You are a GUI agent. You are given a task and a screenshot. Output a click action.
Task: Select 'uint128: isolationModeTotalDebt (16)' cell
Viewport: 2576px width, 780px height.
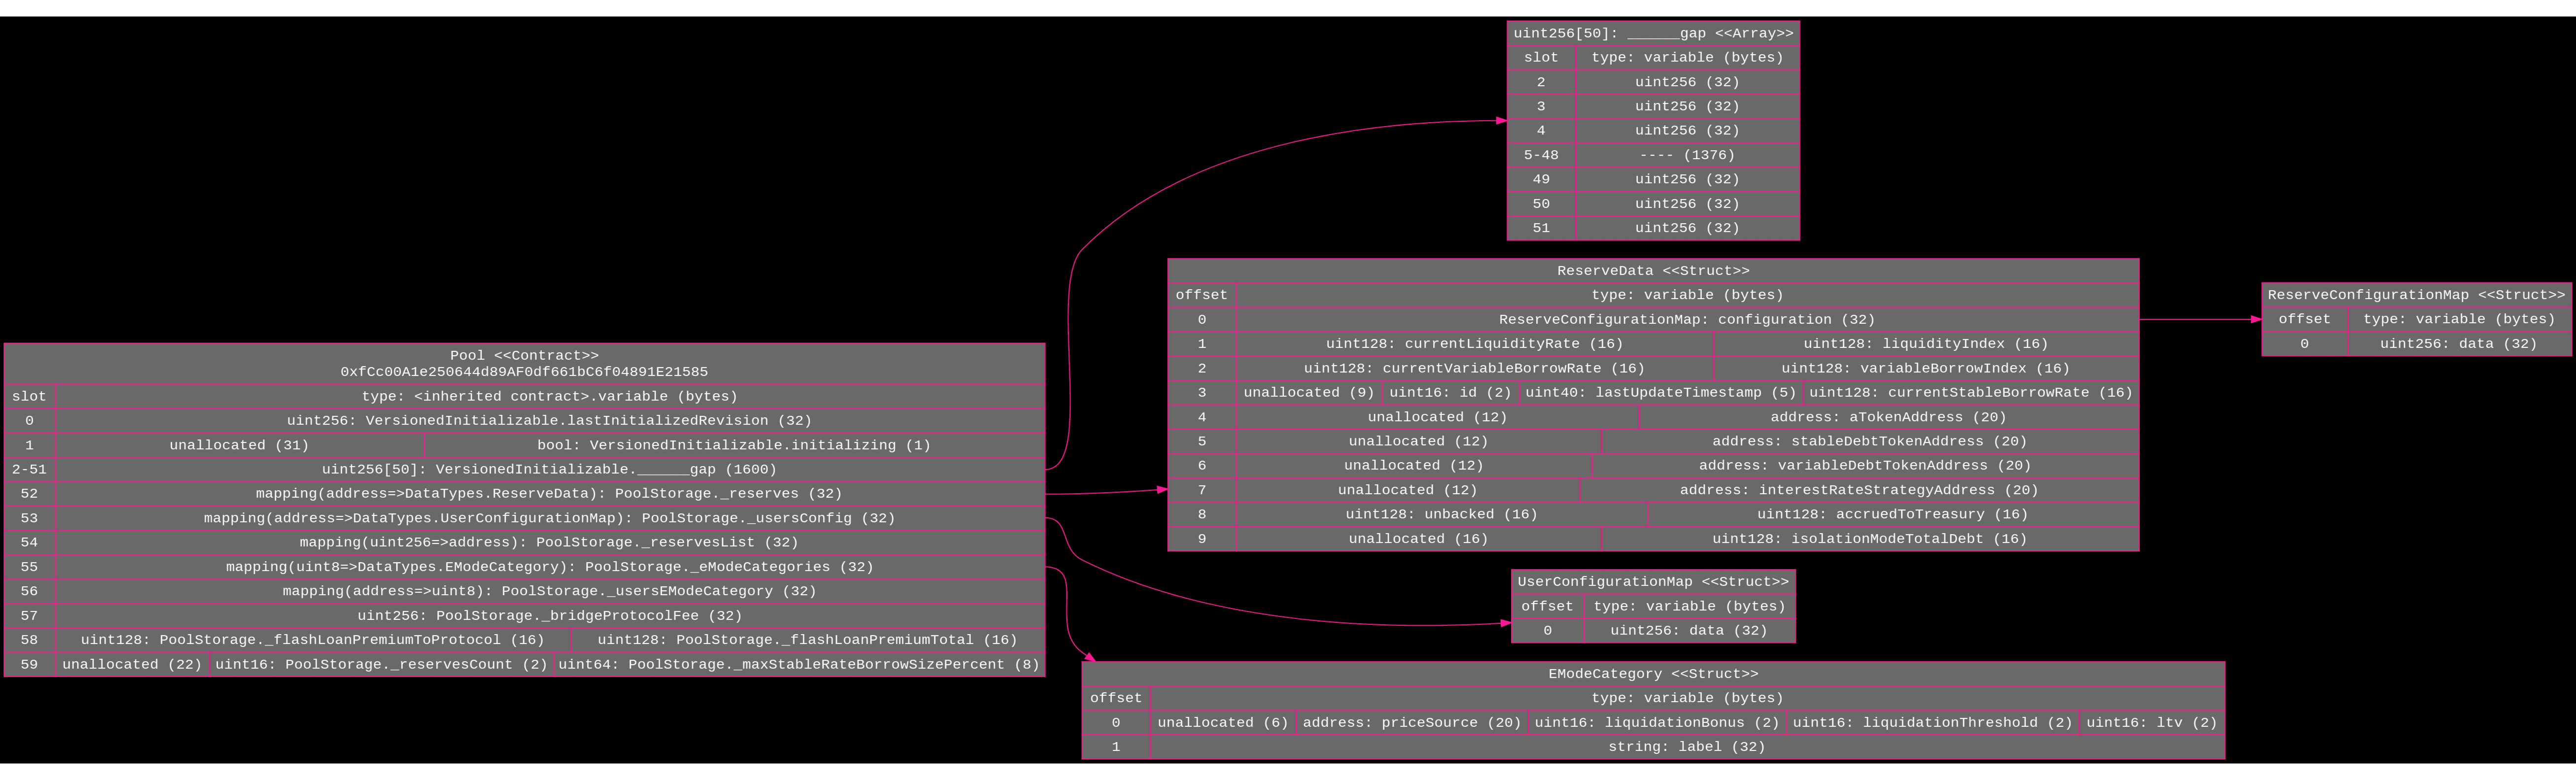coord(1869,539)
